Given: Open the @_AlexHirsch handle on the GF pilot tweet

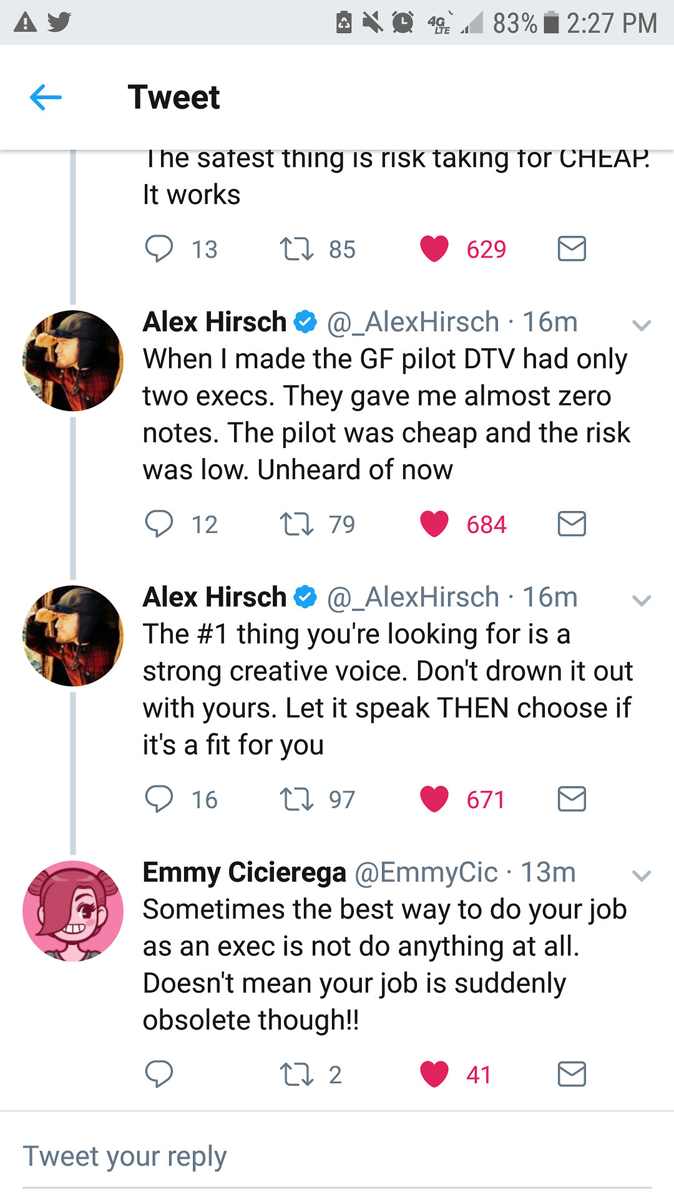Looking at the screenshot, I should tap(413, 323).
